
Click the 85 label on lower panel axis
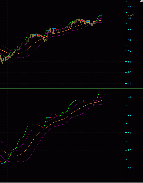click(129, 97)
